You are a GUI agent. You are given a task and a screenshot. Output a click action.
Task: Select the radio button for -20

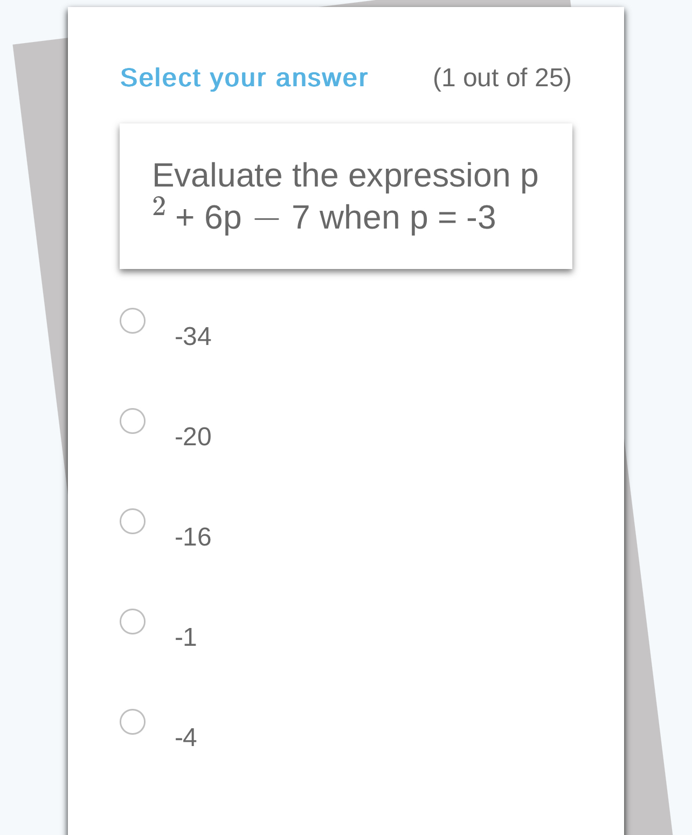[x=132, y=422]
